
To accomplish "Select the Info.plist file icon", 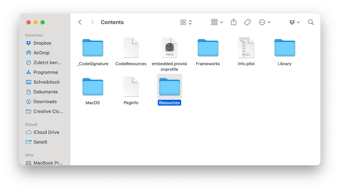I will (x=246, y=47).
